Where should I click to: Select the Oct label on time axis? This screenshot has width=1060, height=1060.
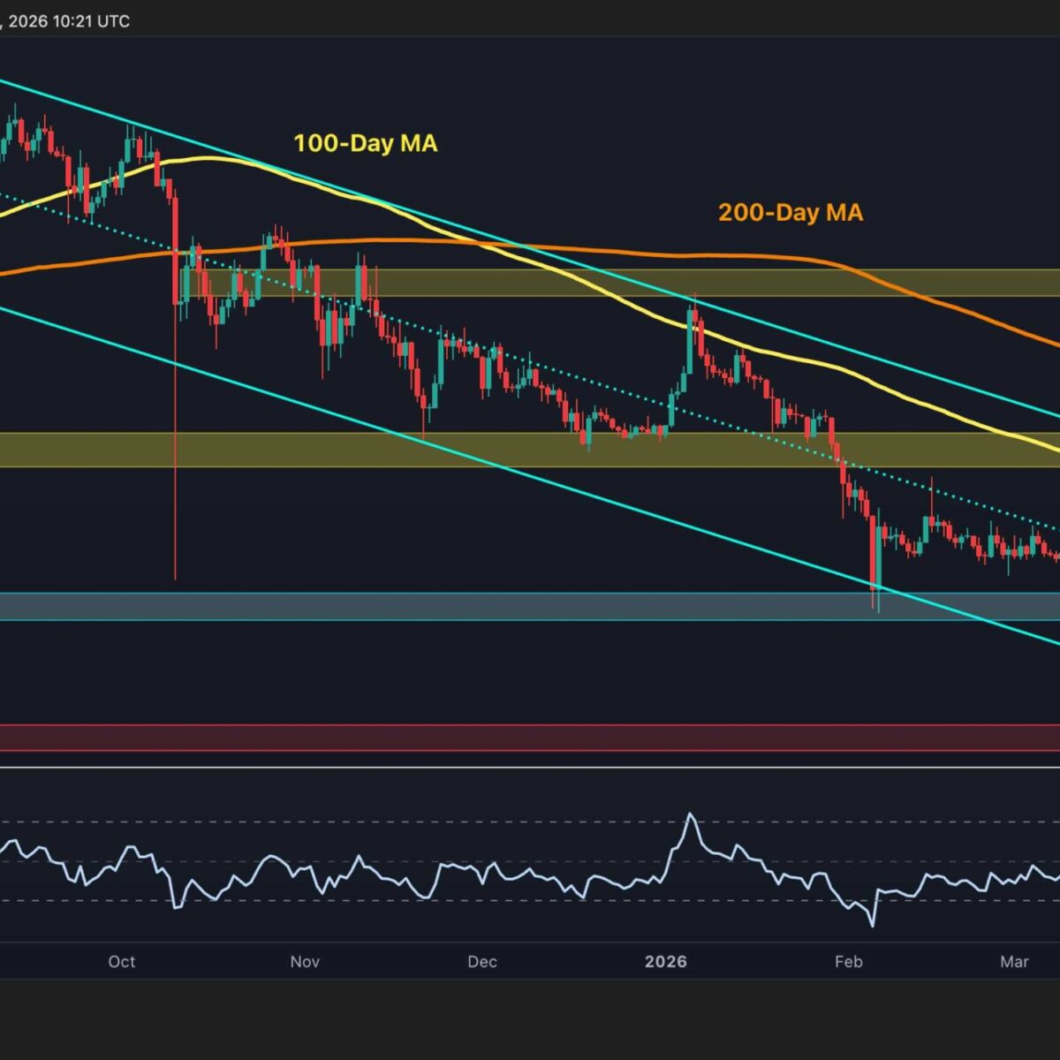[x=122, y=961]
